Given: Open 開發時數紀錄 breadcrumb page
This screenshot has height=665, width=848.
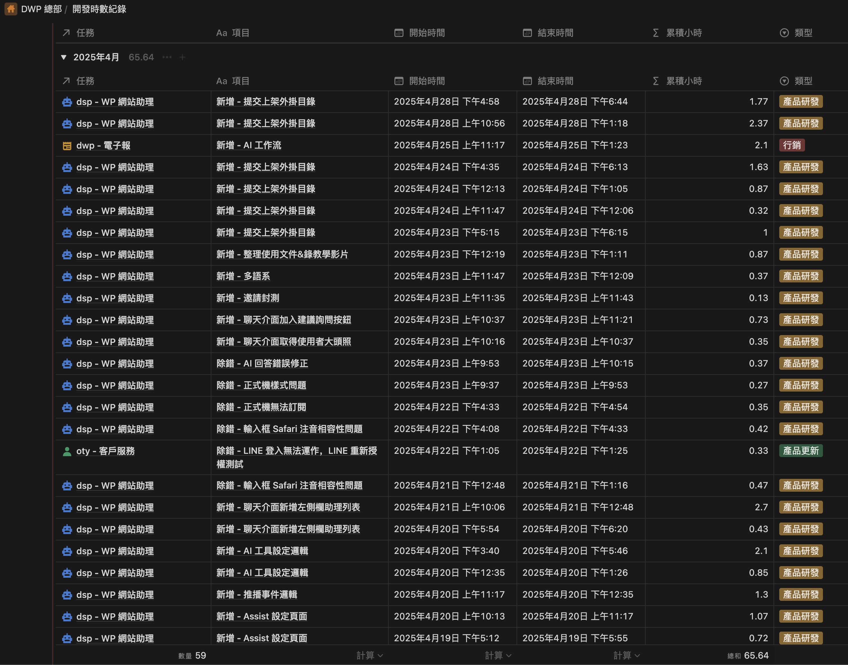Looking at the screenshot, I should pyautogui.click(x=99, y=9).
